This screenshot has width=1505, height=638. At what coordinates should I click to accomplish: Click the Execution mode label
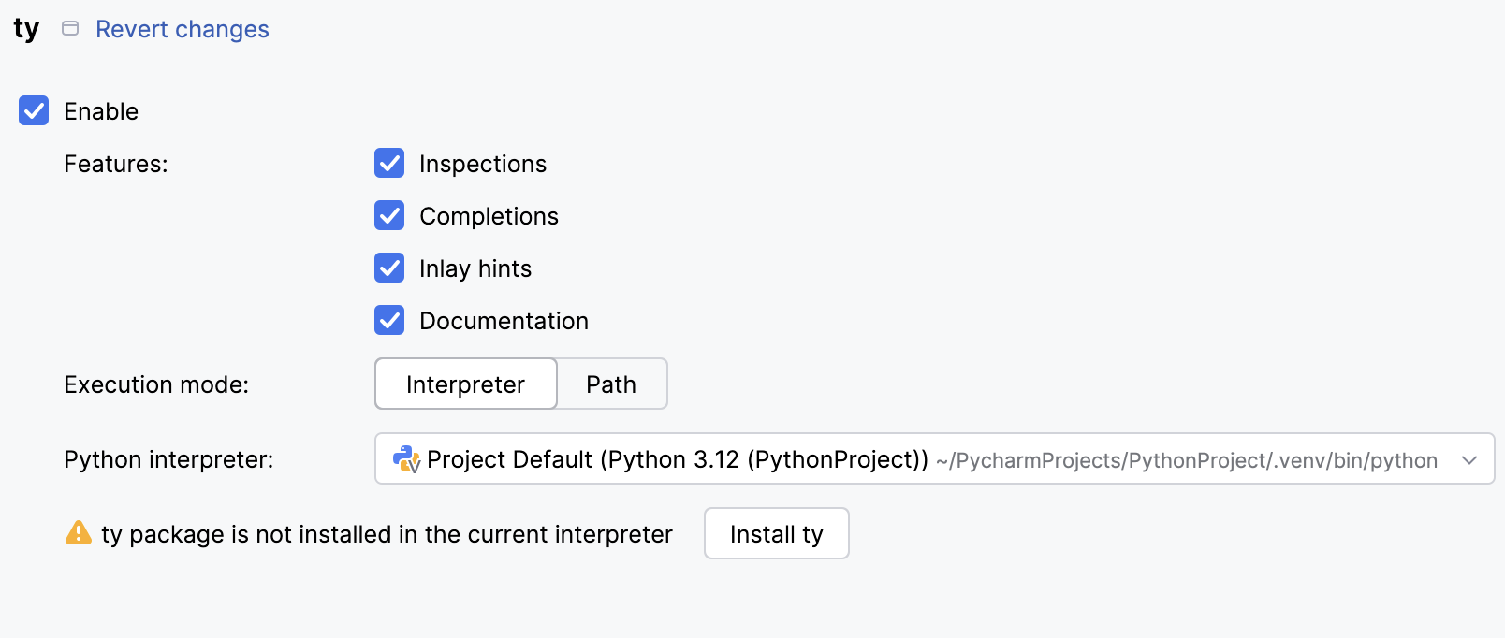[156, 384]
